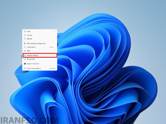Click the View grid icon
Screen dimensions: 166x124
(25, 32)
